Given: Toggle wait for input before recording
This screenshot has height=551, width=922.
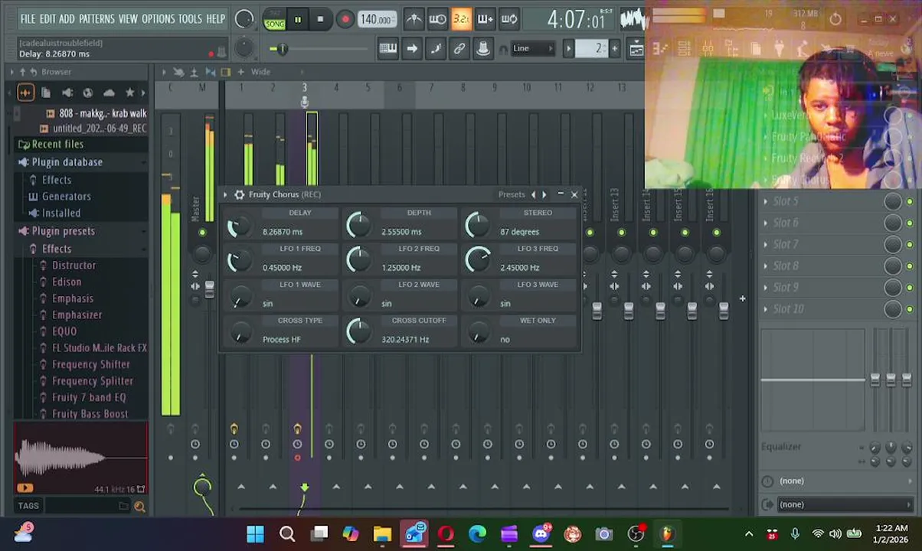Looking at the screenshot, I should point(437,19).
